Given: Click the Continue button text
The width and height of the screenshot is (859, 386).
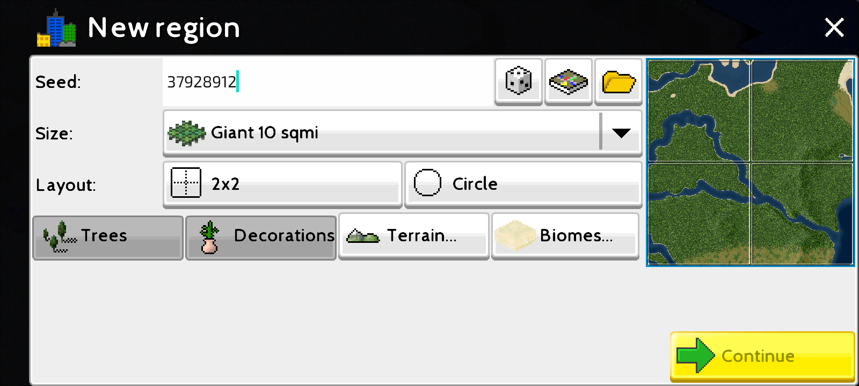Looking at the screenshot, I should (x=758, y=356).
